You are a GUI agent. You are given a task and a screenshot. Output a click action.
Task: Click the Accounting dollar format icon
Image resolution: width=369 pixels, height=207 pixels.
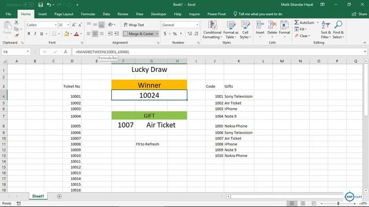[165, 34]
